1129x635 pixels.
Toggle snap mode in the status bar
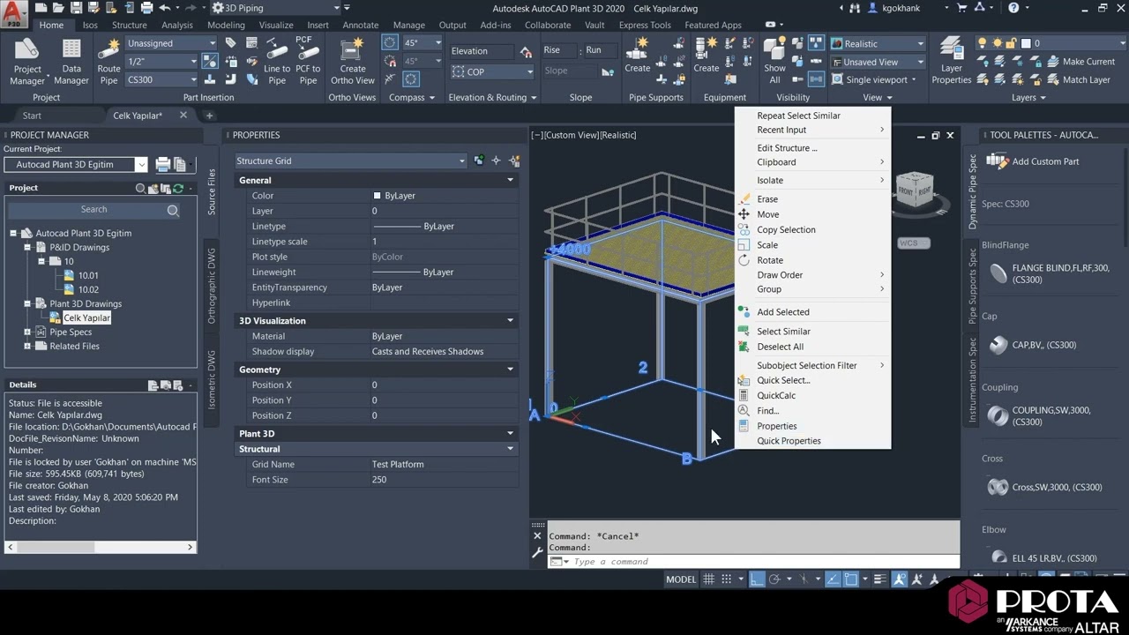tap(727, 579)
